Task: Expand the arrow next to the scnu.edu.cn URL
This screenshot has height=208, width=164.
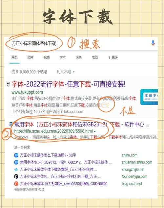Action: tap(95, 131)
